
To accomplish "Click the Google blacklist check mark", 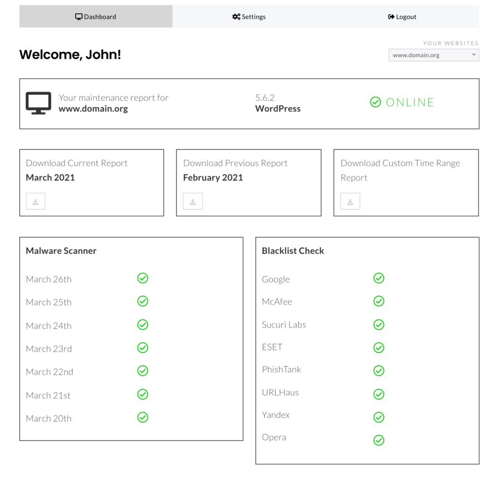I will pos(379,278).
